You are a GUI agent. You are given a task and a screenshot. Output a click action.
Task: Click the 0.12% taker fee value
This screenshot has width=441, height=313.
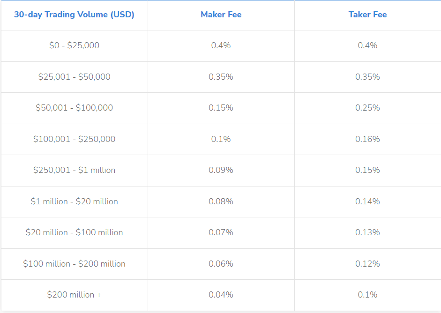coord(367,264)
